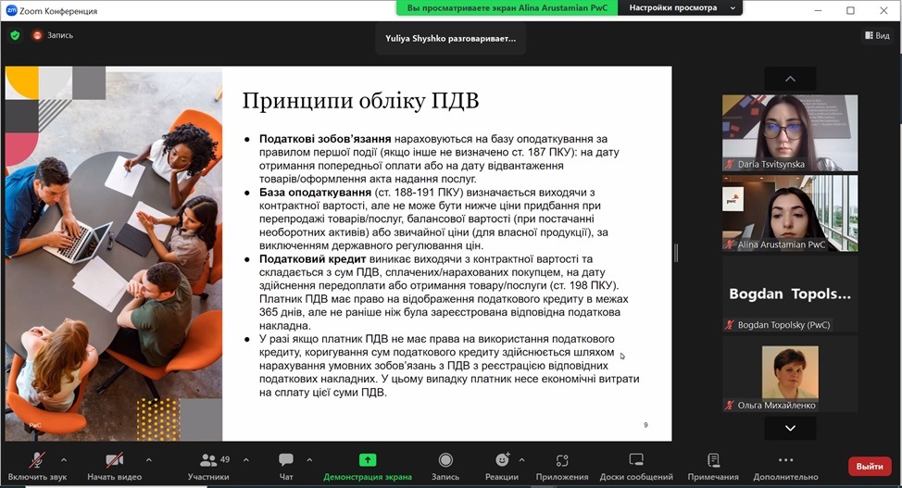Click the green Демонстрация экрана share button
The height and width of the screenshot is (488, 902).
(368, 466)
